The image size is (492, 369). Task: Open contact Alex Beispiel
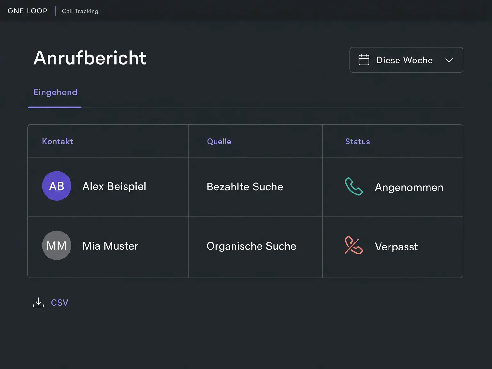(x=114, y=186)
